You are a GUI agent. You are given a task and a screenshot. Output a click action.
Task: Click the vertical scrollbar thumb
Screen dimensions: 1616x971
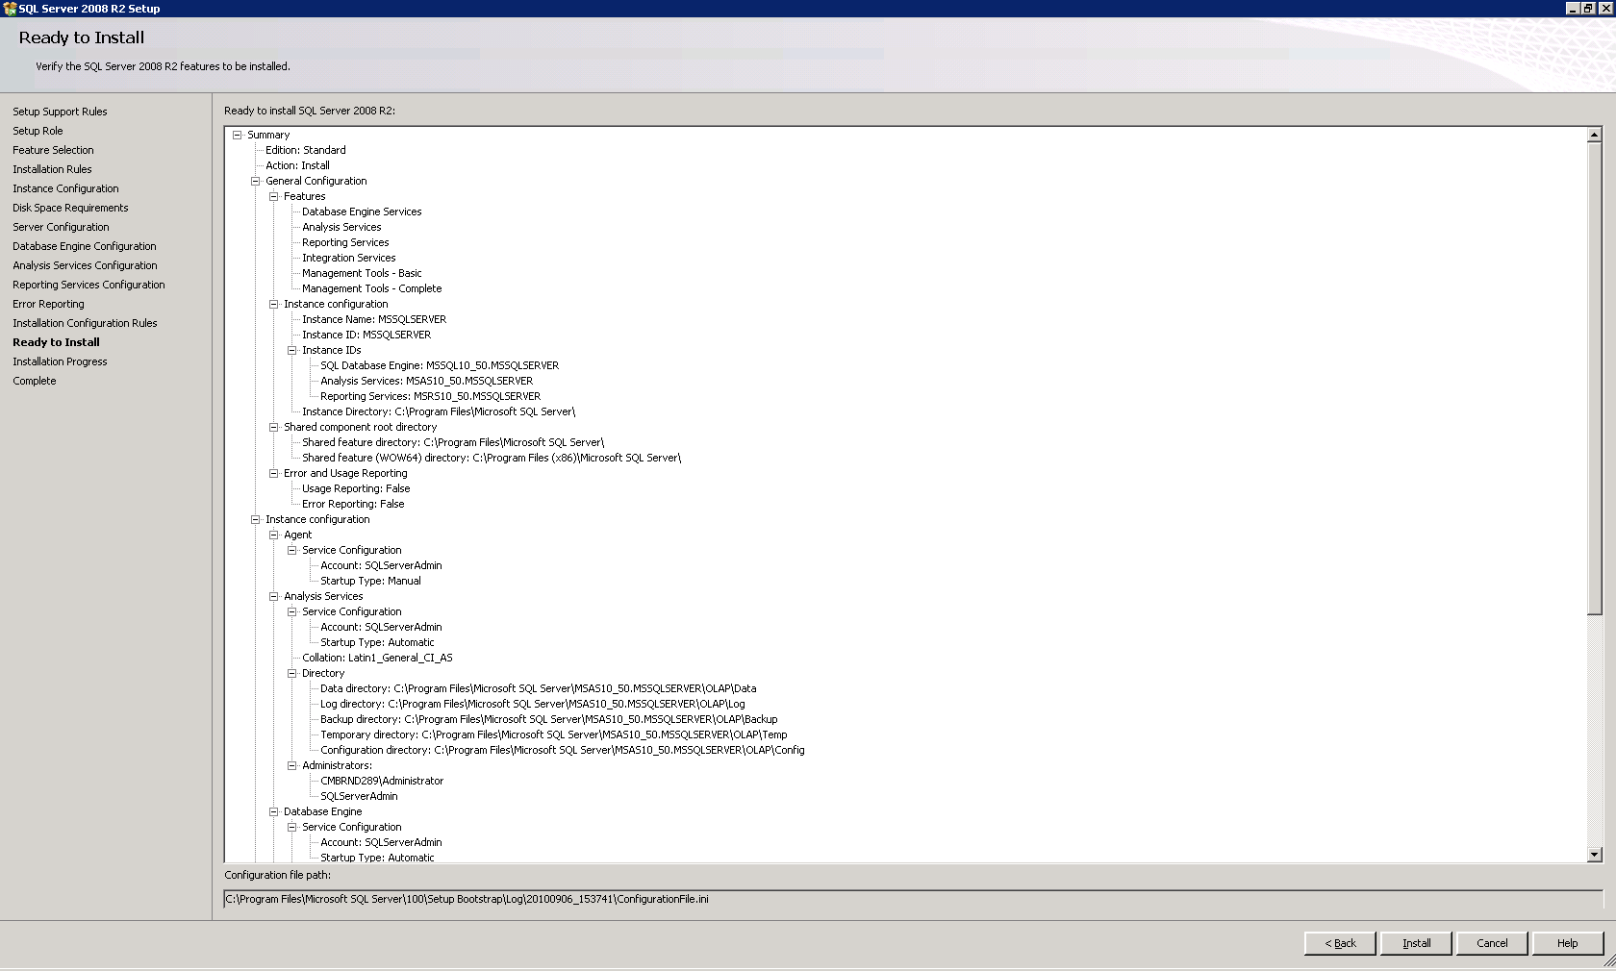1594,379
